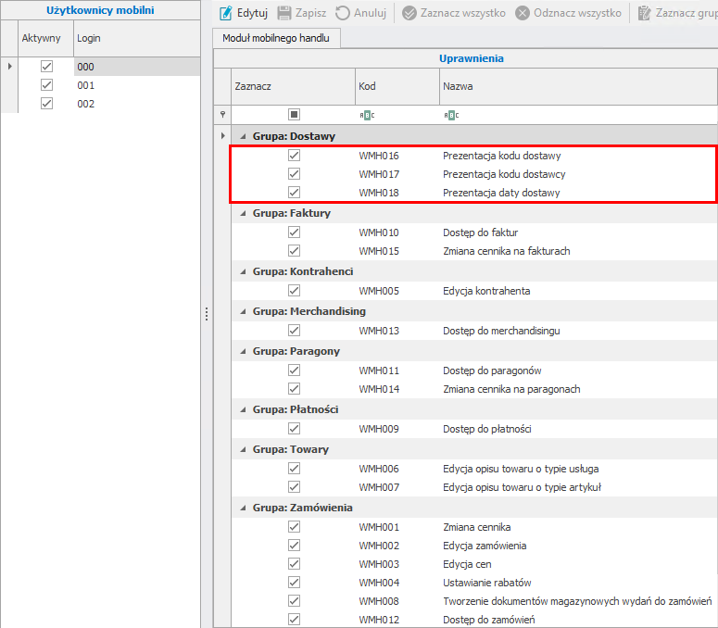Uncheck permission WMH016 Prezentacja kodu dostawy
The width and height of the screenshot is (718, 628).
click(x=294, y=156)
